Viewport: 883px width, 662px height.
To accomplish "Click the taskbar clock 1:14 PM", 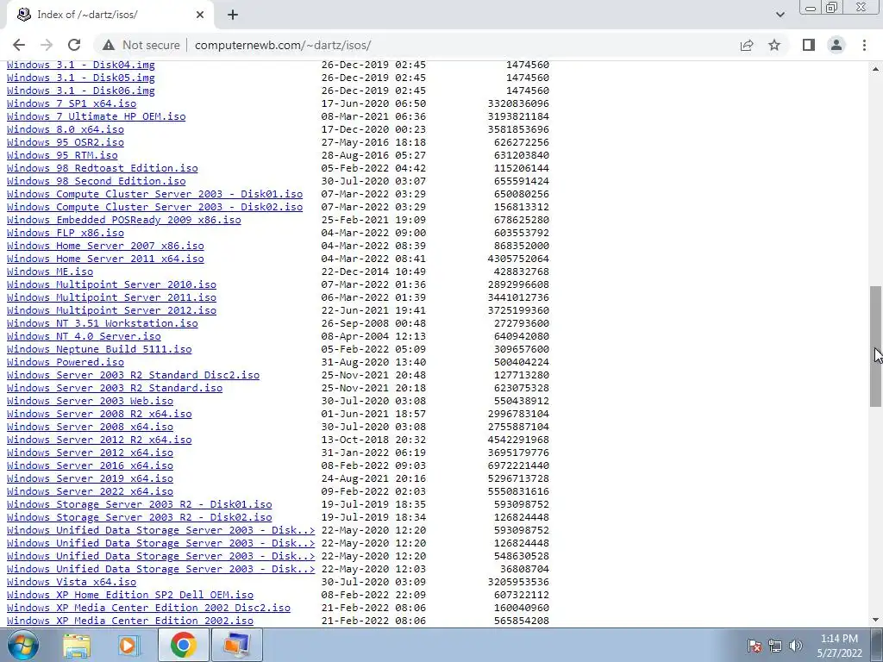I will tap(839, 639).
